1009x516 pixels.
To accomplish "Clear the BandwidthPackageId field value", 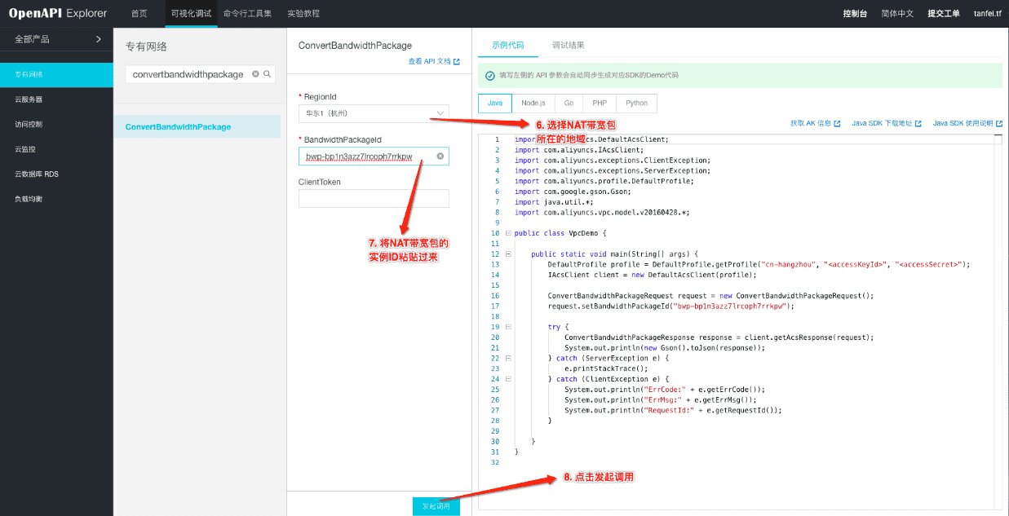I will click(x=440, y=156).
